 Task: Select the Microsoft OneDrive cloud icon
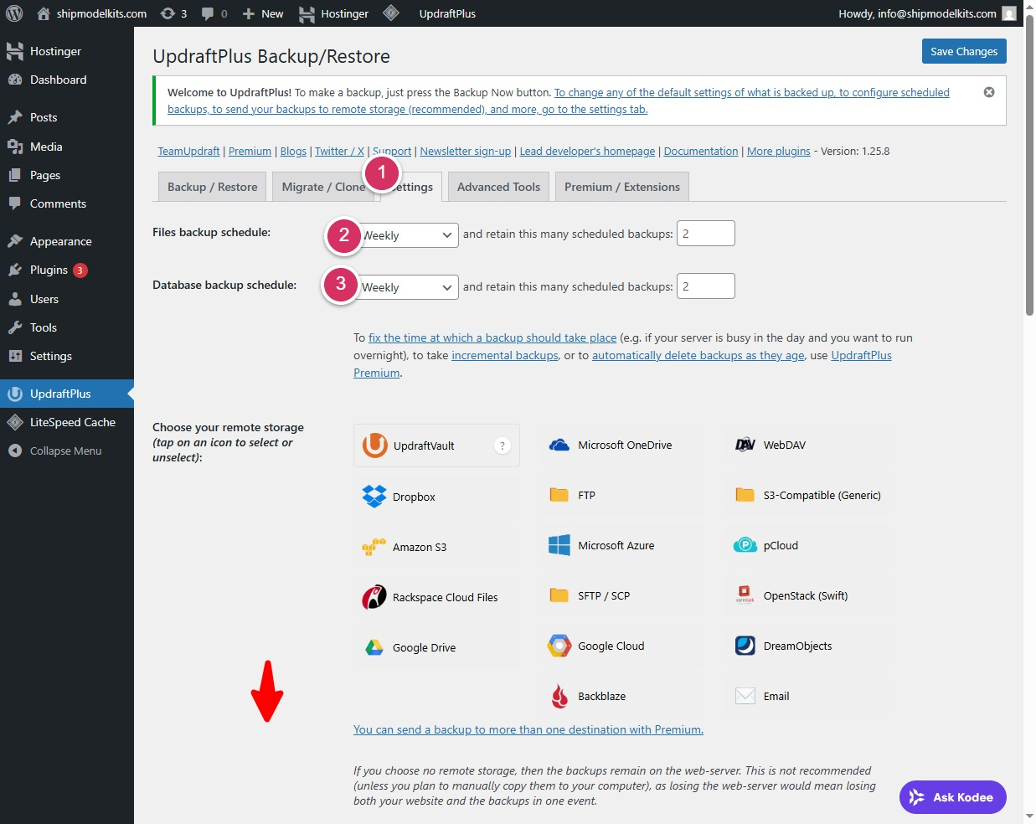click(x=559, y=445)
